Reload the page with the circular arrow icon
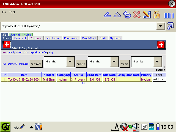The image size is (176, 132). [x=127, y=15]
